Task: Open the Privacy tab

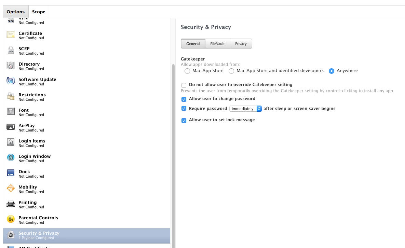Action: click(241, 44)
